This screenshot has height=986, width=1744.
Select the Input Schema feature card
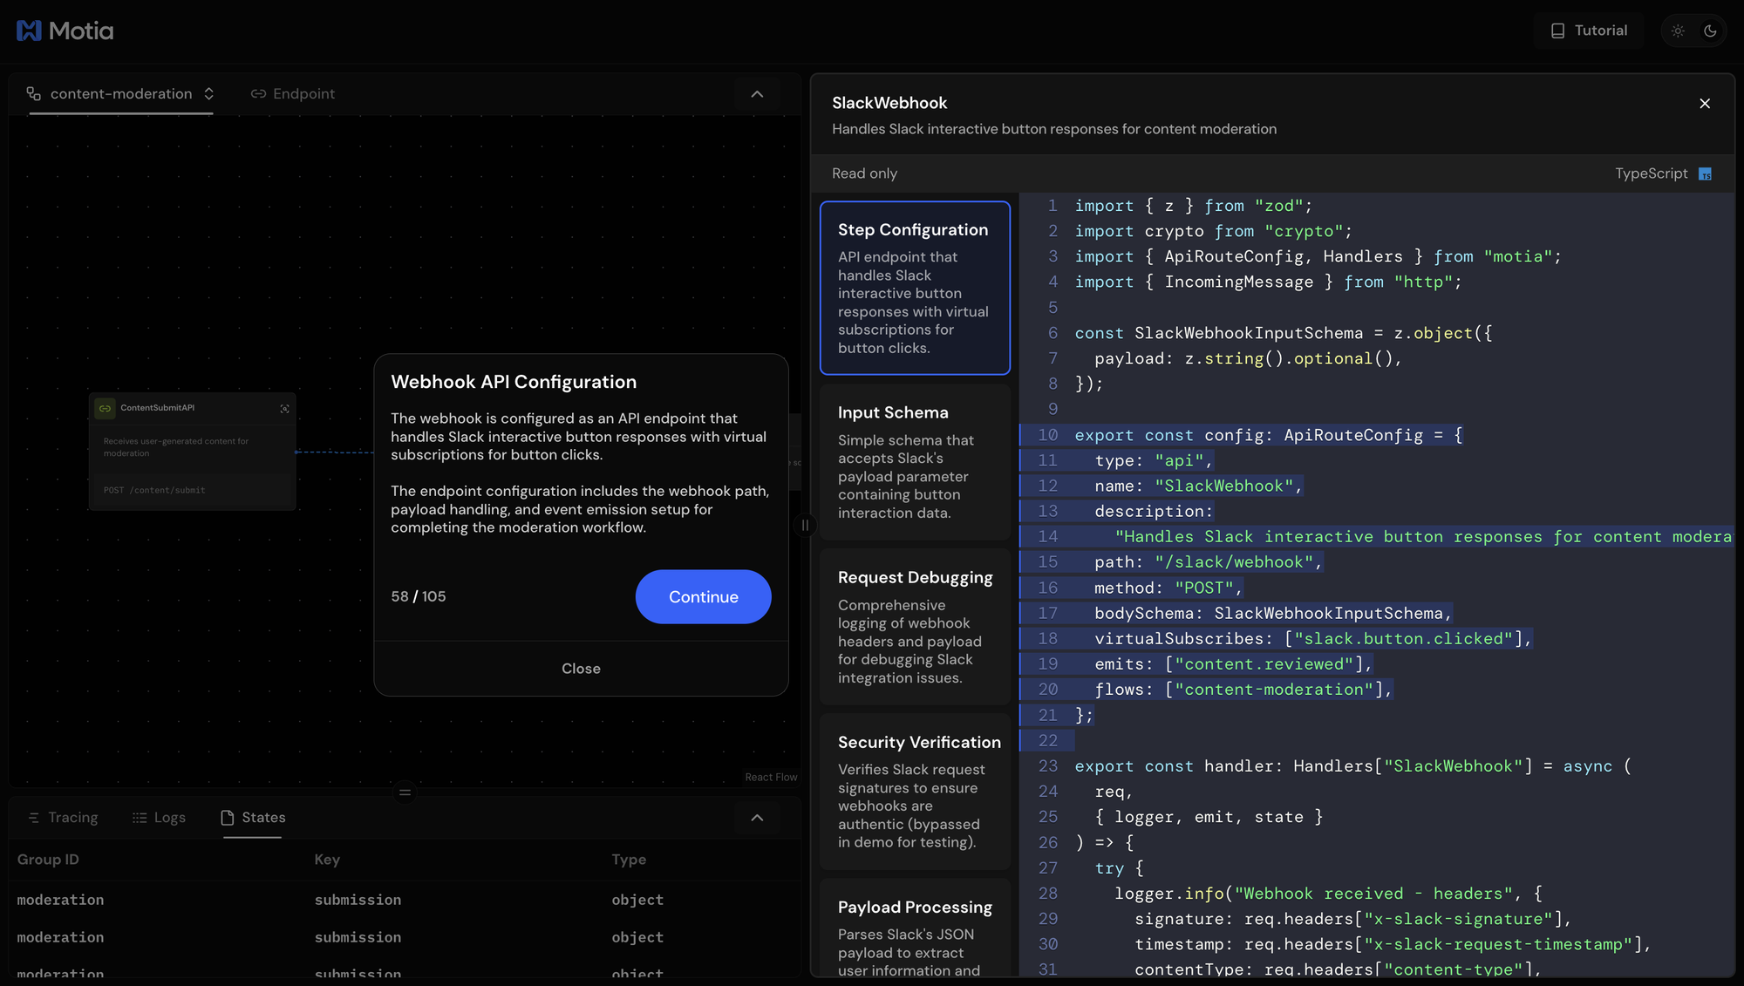[x=915, y=462]
